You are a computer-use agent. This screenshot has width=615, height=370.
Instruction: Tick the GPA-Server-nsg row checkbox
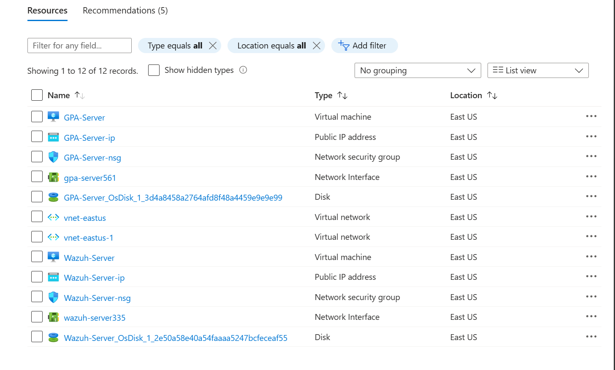point(37,157)
